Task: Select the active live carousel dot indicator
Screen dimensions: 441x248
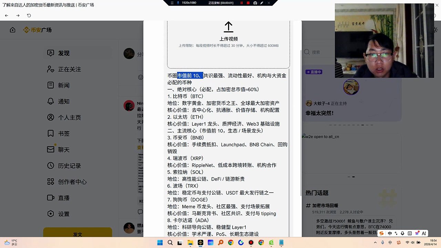Action: pyautogui.click(x=362, y=125)
